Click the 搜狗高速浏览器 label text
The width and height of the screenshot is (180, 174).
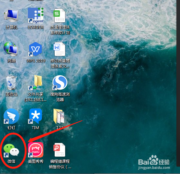click(60, 97)
